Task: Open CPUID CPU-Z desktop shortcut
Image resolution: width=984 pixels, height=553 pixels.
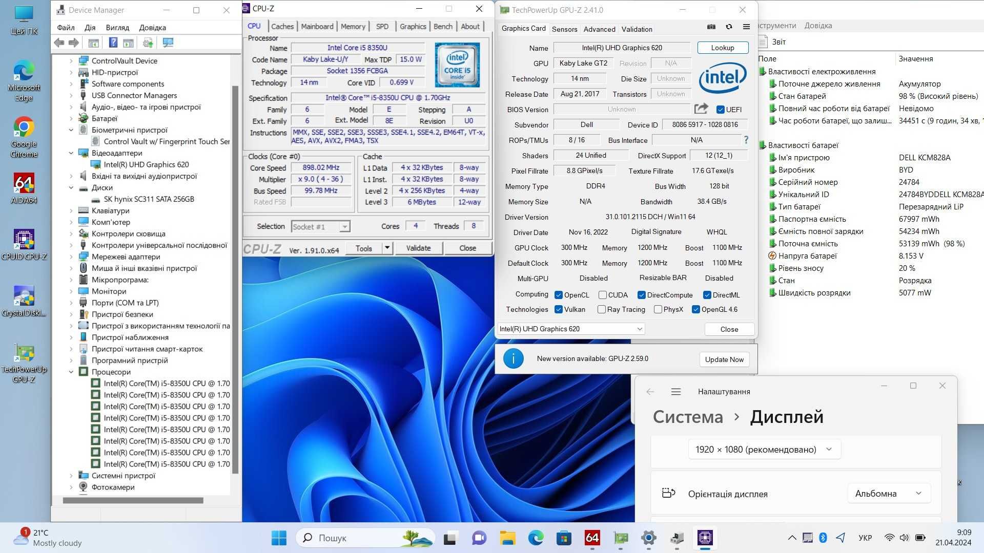Action: pos(24,245)
